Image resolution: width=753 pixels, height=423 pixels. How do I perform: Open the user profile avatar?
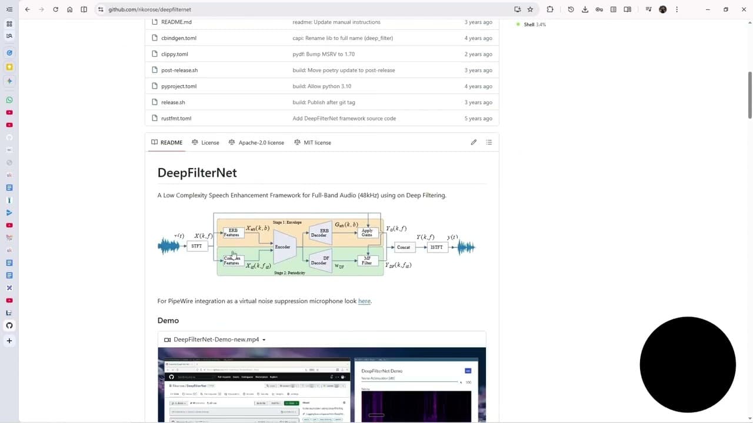662,9
